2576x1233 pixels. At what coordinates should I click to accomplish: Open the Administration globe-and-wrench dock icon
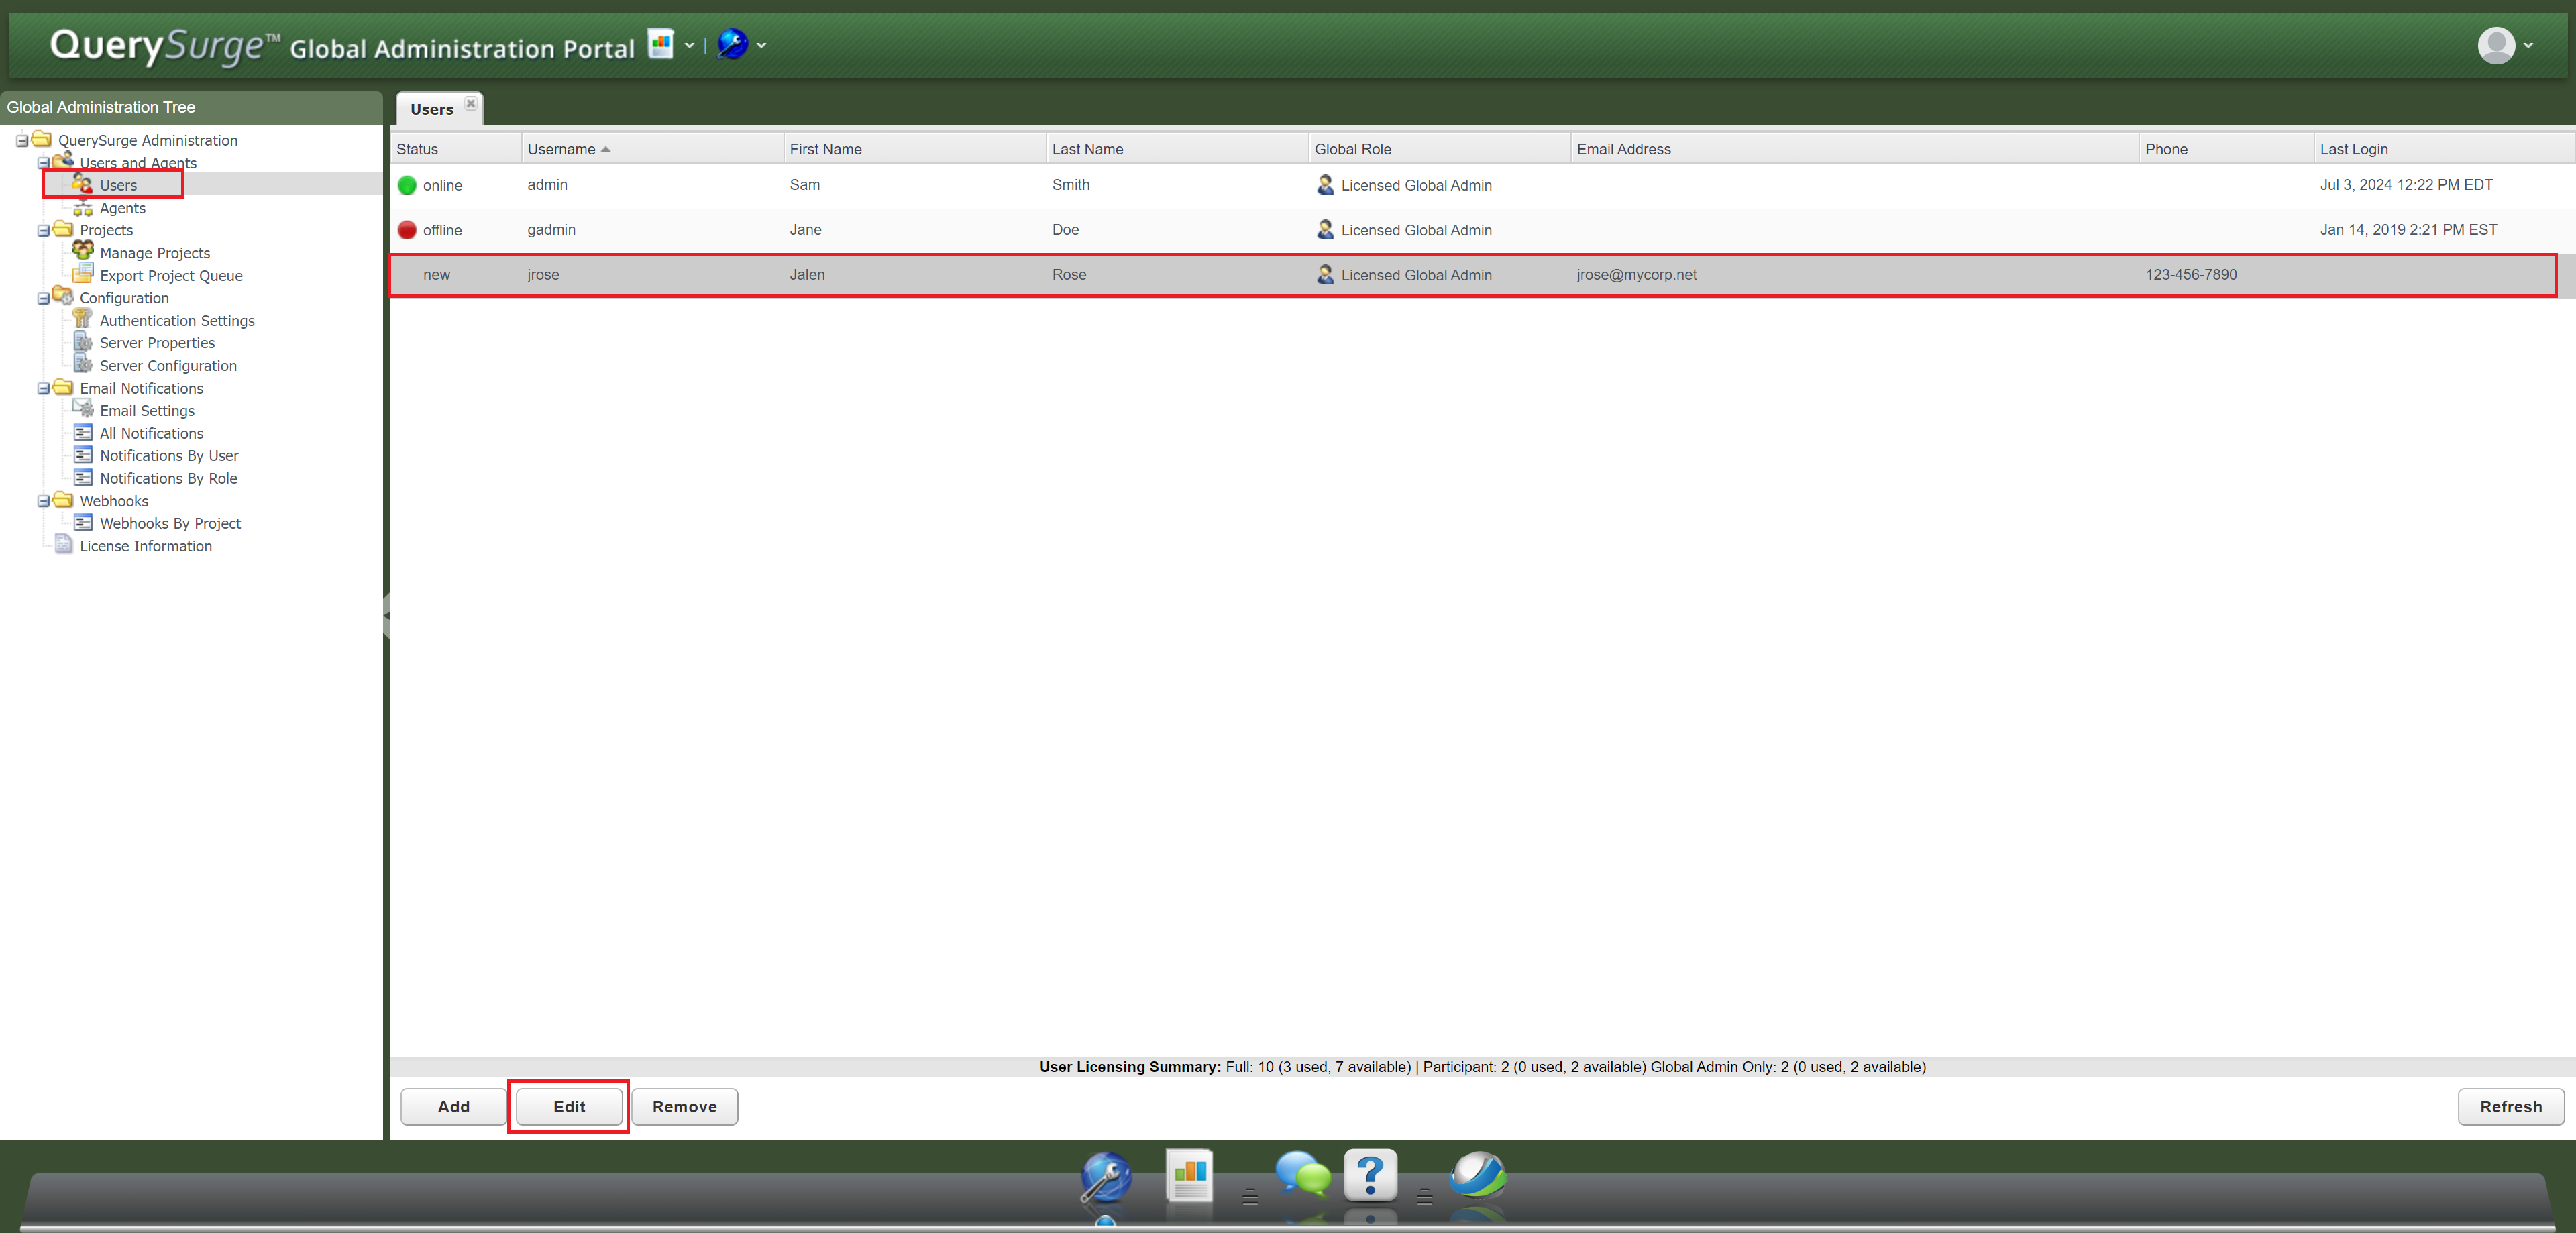[1105, 1178]
